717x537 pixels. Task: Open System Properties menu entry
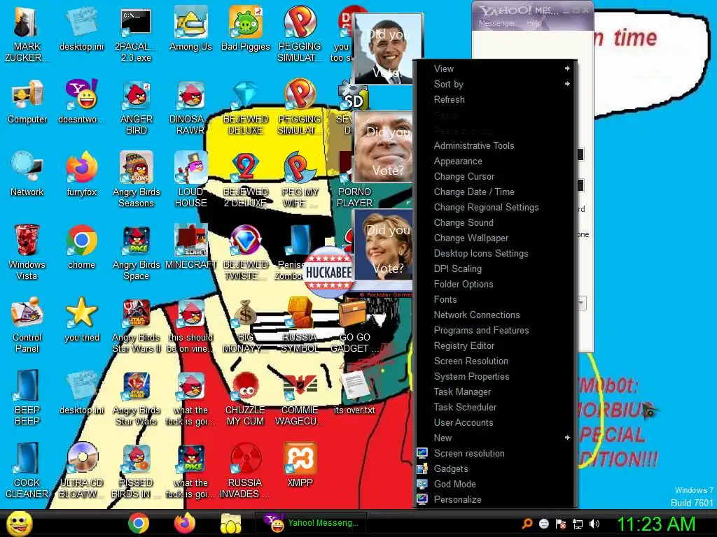point(495,376)
